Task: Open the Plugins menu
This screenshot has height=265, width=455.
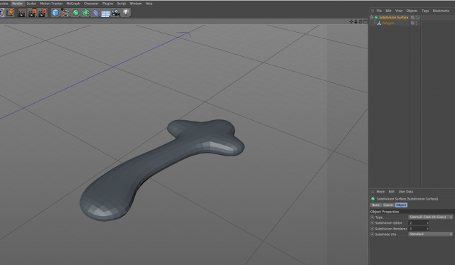Action: (x=107, y=4)
